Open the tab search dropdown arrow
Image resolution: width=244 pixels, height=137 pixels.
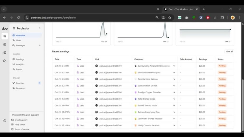pos(4,9)
